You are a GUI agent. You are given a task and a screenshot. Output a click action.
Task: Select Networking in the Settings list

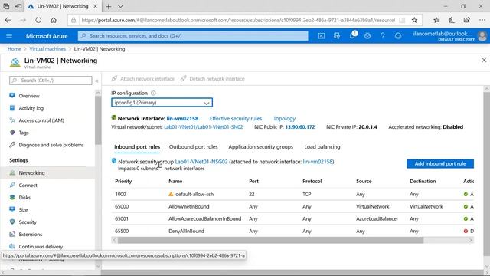pyautogui.click(x=47, y=172)
